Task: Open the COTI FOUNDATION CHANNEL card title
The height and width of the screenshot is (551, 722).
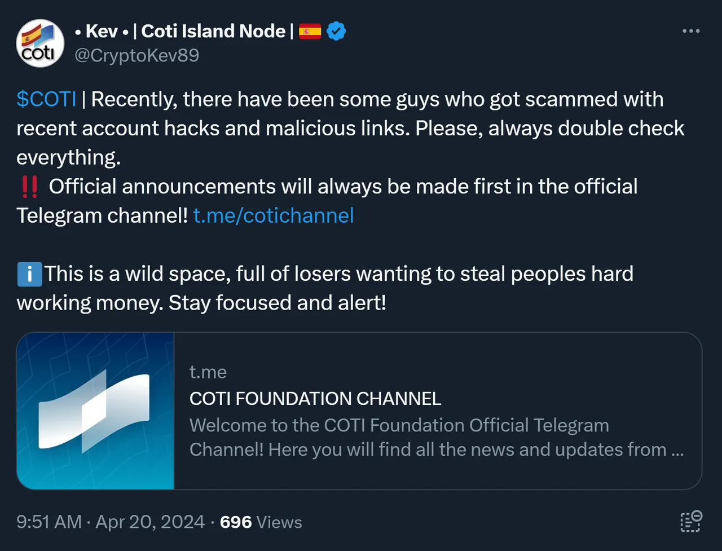Action: click(x=315, y=399)
